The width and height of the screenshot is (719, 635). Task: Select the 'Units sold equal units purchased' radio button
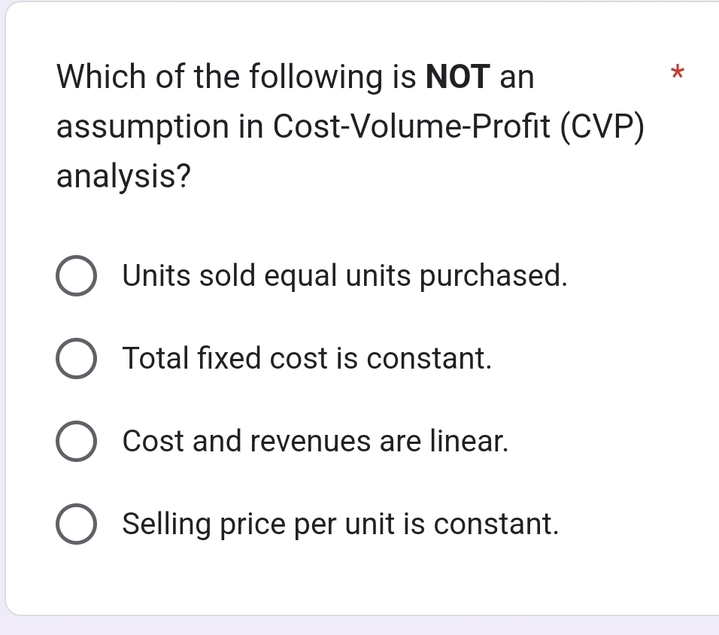coord(75,277)
